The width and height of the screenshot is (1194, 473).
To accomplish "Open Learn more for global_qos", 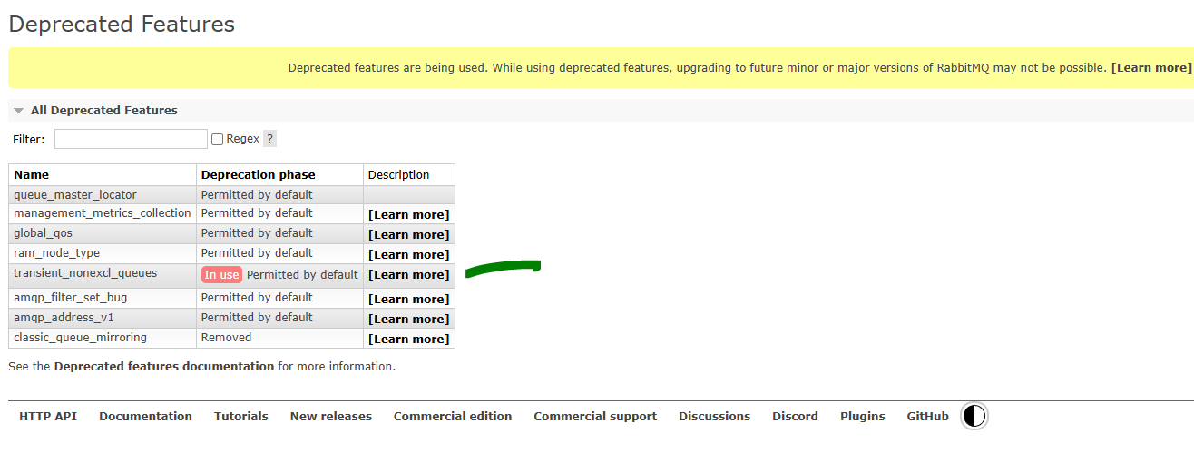I will pos(408,234).
